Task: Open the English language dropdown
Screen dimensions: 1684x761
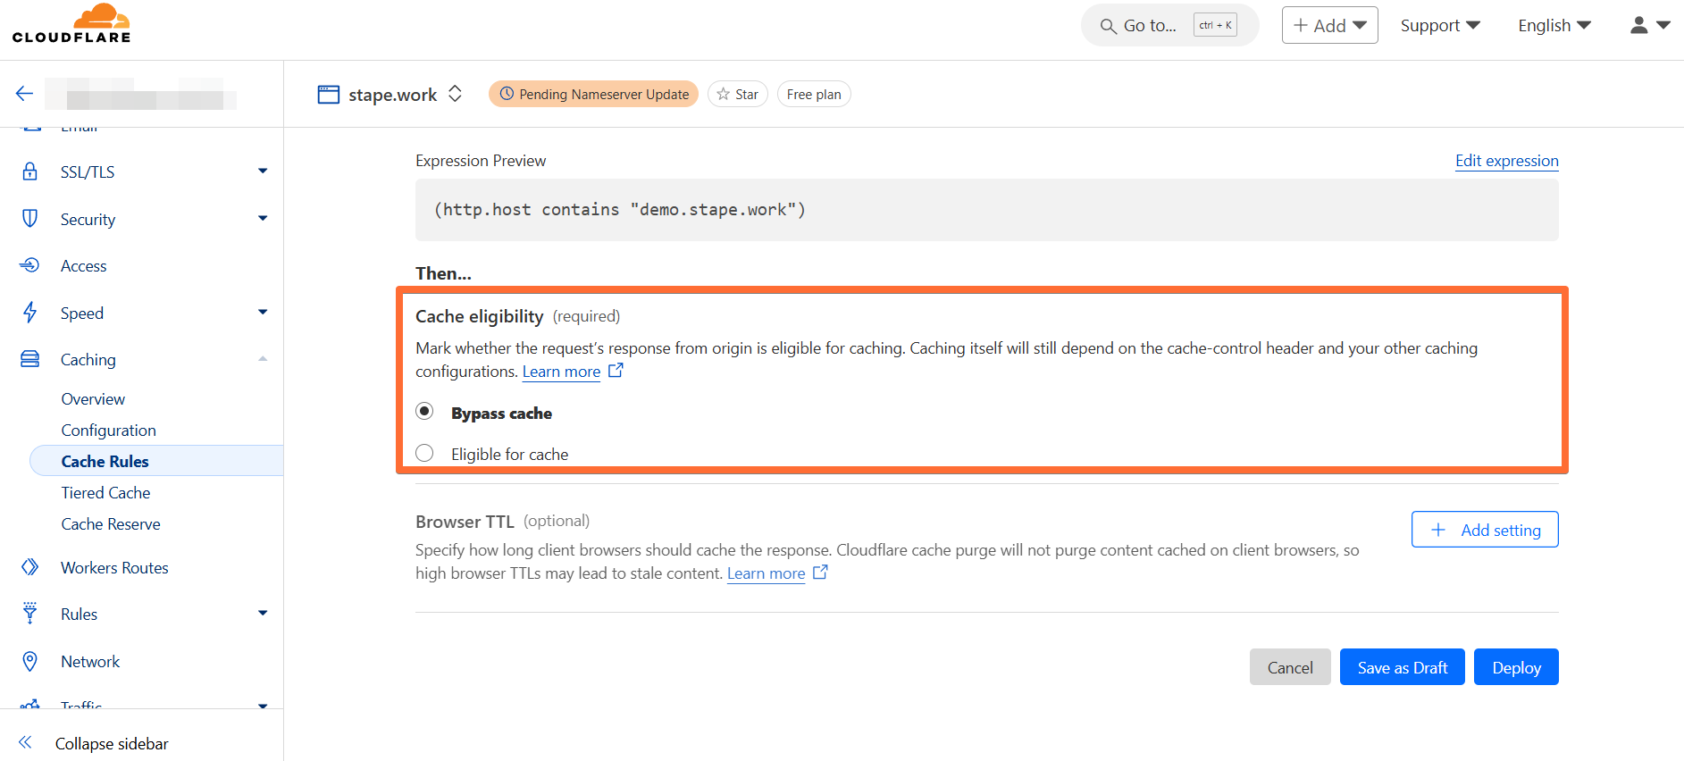Action: pyautogui.click(x=1554, y=25)
